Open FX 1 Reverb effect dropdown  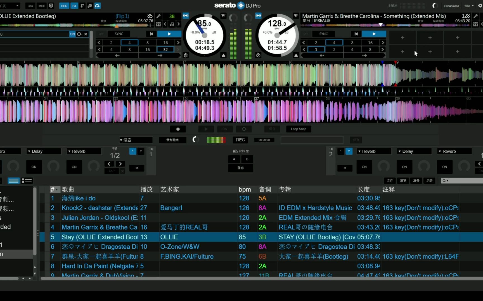point(84,151)
